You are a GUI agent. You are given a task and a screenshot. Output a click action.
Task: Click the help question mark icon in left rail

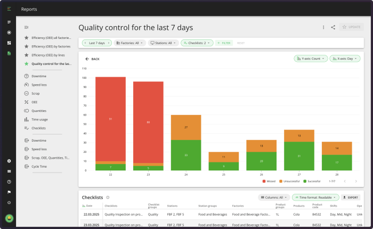pyautogui.click(x=9, y=182)
